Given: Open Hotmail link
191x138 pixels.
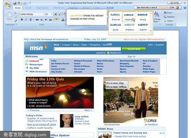Looking at the screenshot, I should click(x=34, y=61).
